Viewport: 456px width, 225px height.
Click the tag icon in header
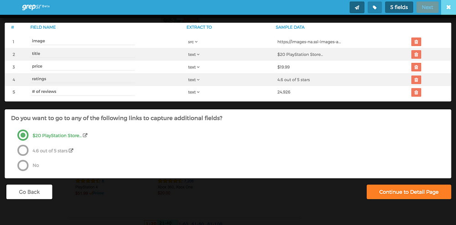[374, 7]
